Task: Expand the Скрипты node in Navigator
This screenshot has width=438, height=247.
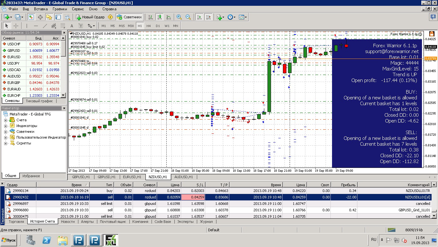Action: 5,143
